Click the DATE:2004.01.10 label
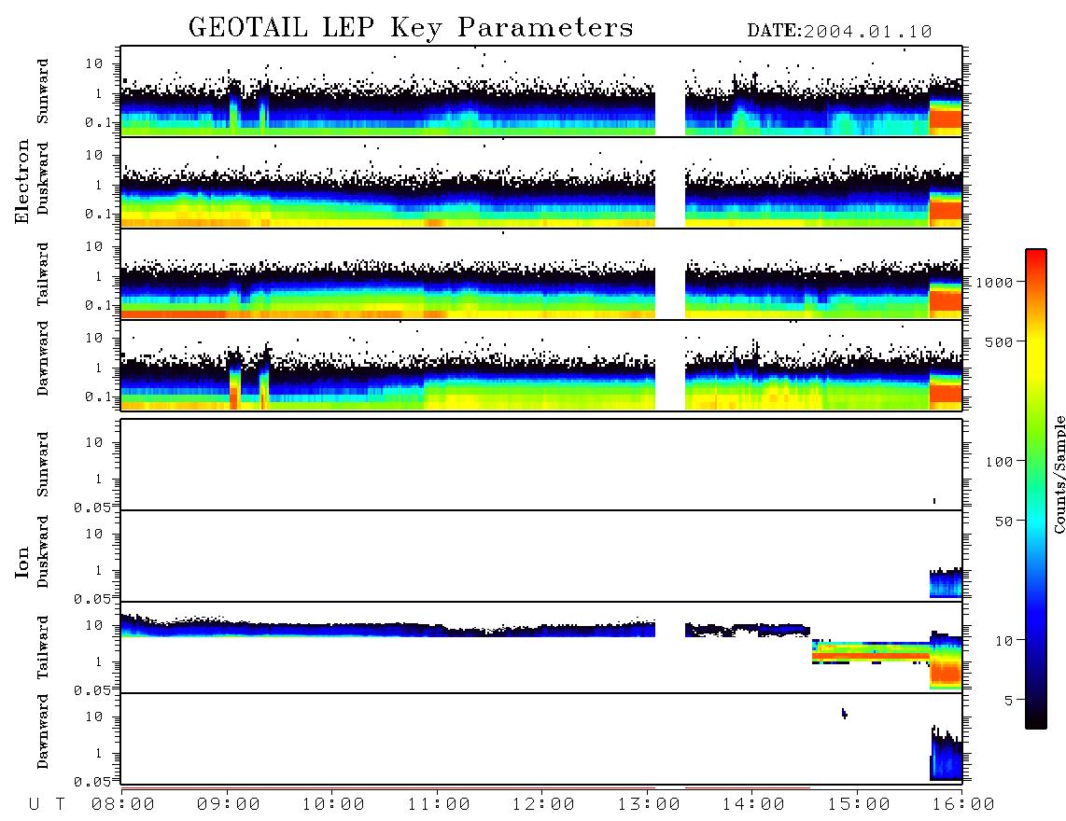 [839, 32]
